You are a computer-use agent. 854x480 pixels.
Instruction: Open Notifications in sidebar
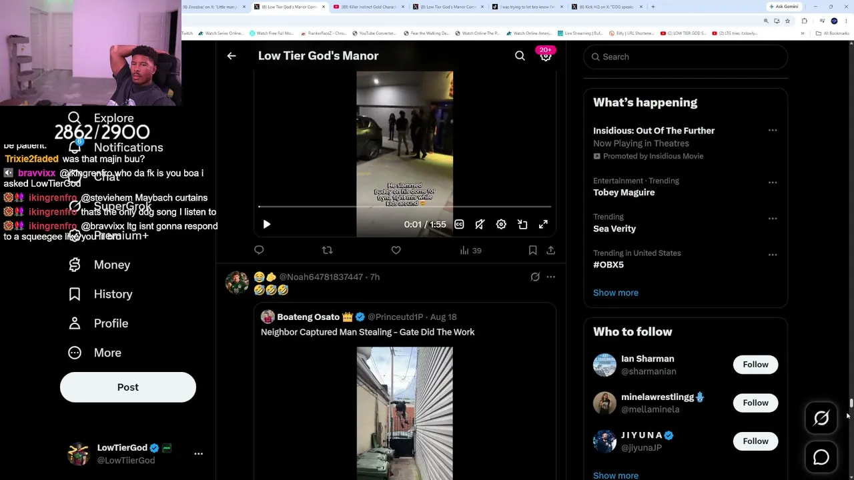(x=115, y=147)
